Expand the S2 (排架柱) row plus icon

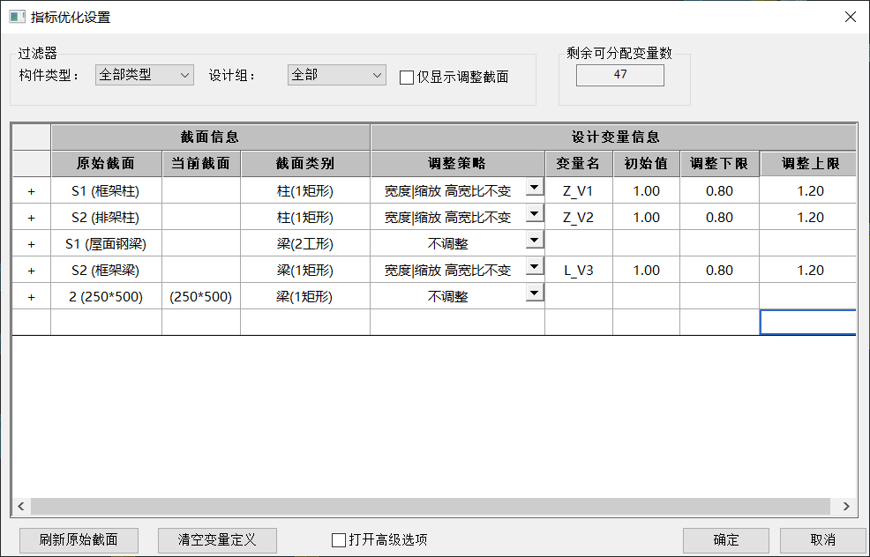pyautogui.click(x=32, y=218)
